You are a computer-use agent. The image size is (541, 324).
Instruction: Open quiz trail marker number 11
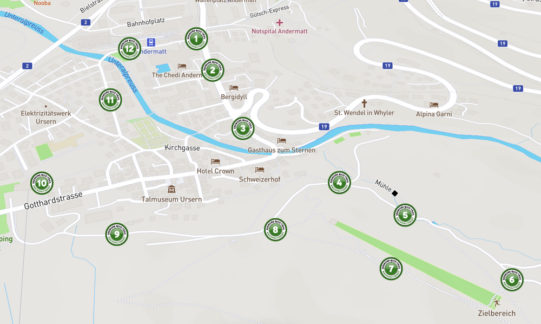[x=110, y=100]
